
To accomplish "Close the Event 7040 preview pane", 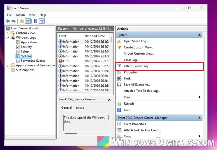I will point(109,100).
